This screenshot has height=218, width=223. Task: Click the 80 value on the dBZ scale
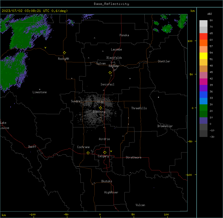tap(211, 20)
